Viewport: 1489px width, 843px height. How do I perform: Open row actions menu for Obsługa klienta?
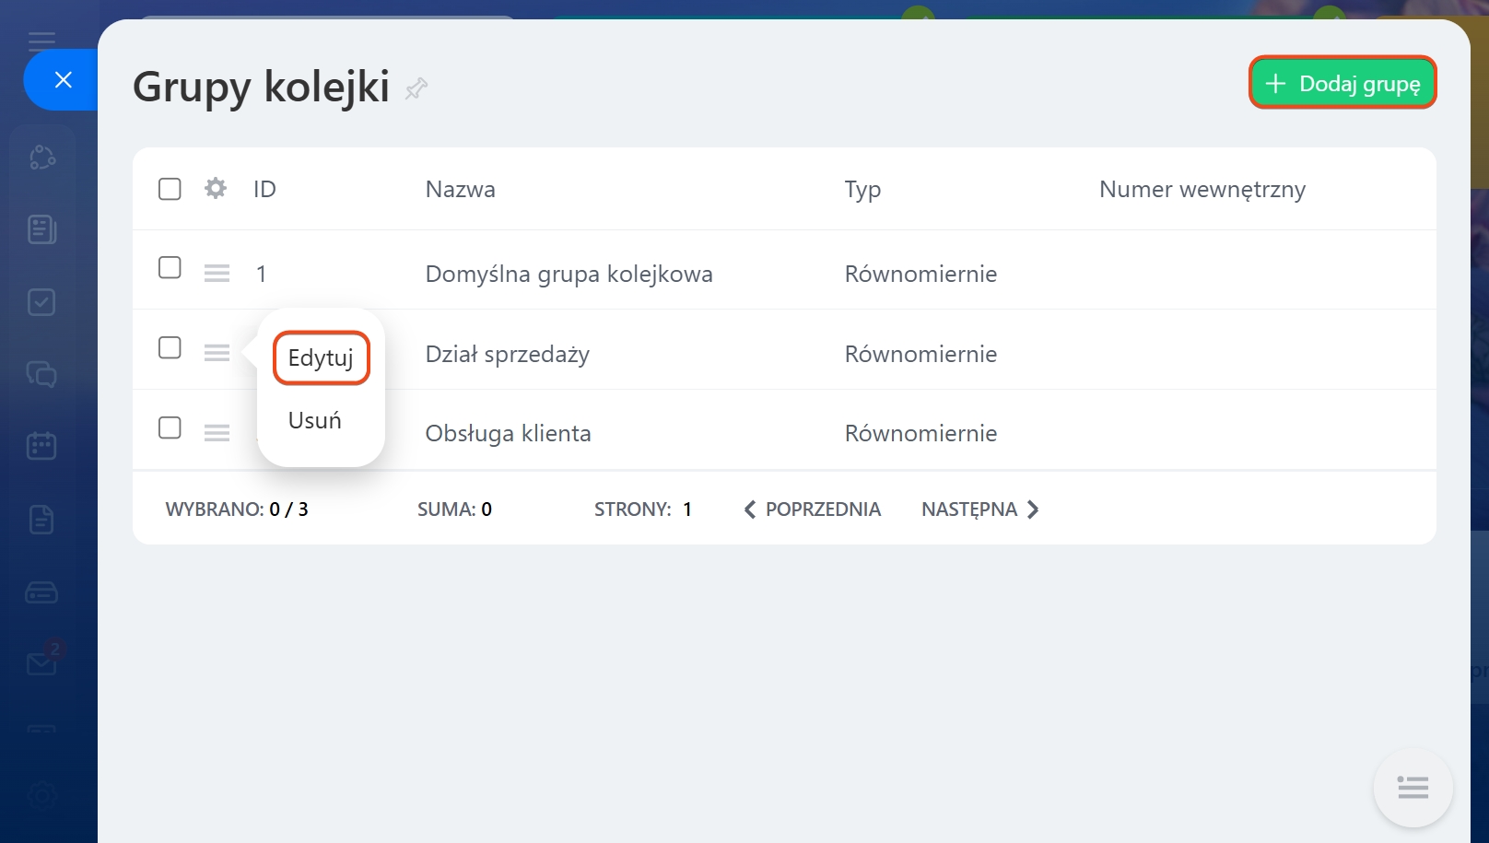[217, 433]
